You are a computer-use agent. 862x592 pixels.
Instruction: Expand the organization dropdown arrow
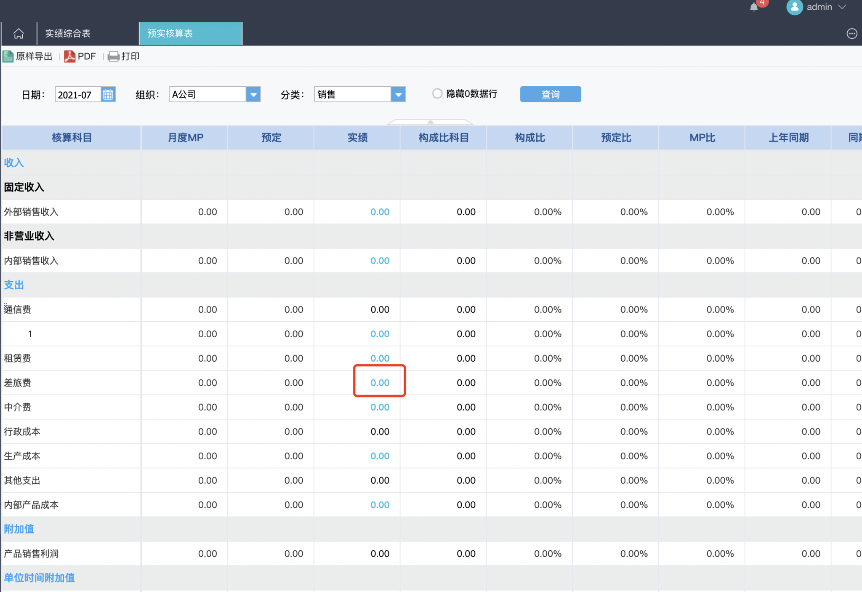[253, 94]
